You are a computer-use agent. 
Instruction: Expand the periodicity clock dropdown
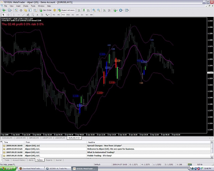pyautogui.click(x=123, y=10)
